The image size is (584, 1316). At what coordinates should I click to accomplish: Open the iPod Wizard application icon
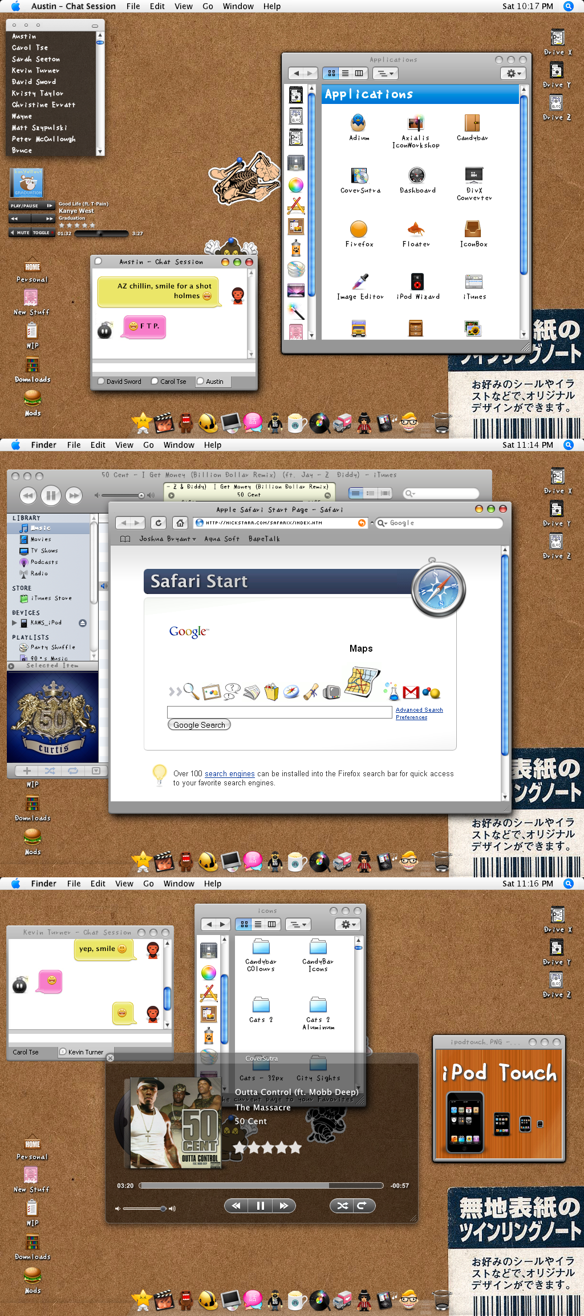click(x=417, y=282)
